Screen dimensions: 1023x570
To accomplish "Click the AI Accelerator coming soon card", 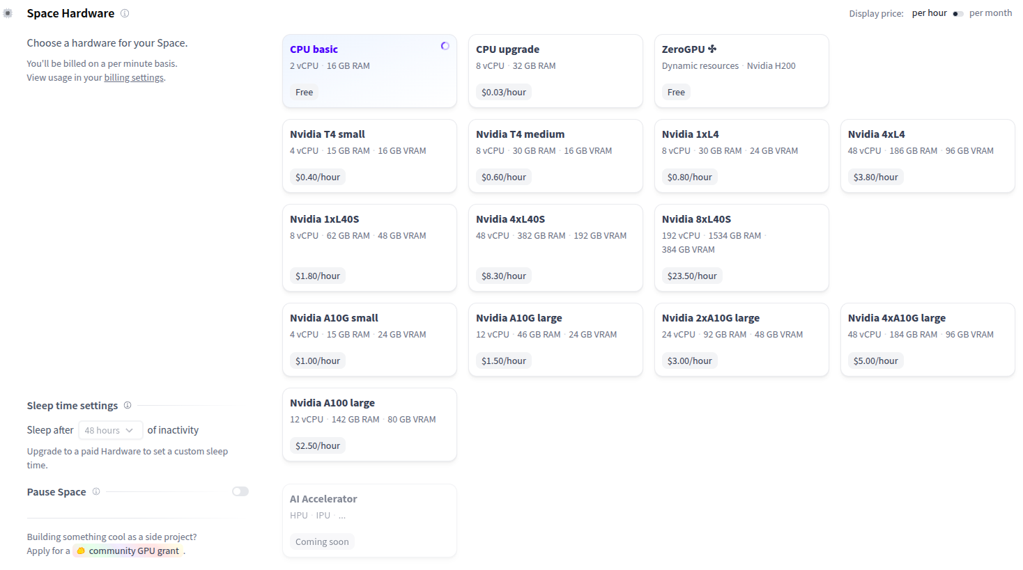I will (369, 520).
